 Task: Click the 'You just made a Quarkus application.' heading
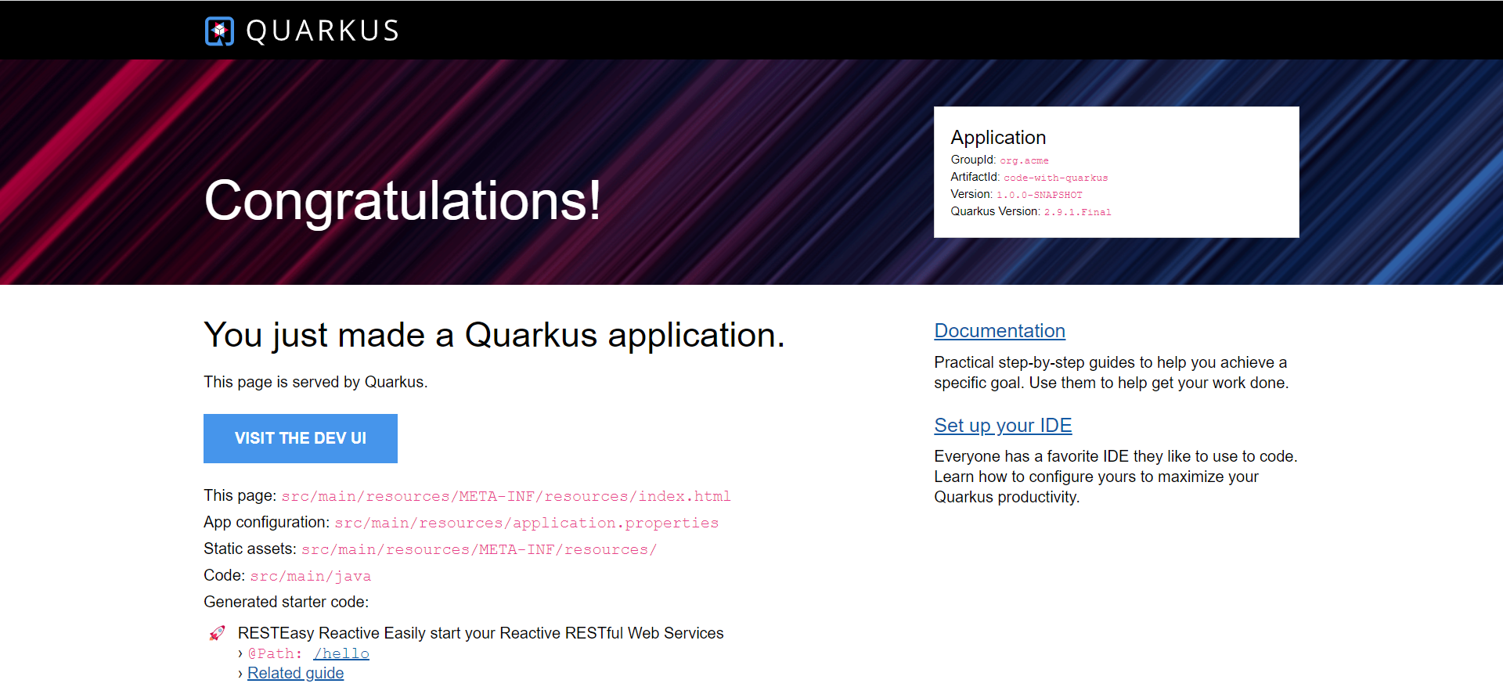(494, 336)
